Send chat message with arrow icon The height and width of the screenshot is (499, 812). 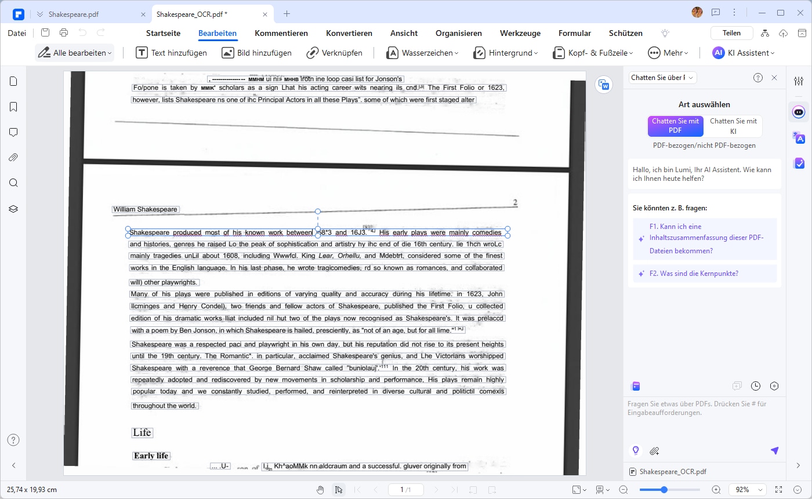click(774, 450)
